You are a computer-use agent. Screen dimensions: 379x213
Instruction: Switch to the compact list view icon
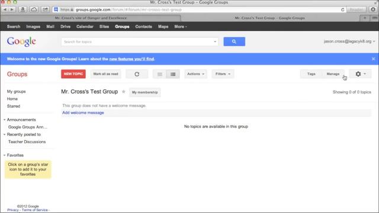[x=159, y=74]
